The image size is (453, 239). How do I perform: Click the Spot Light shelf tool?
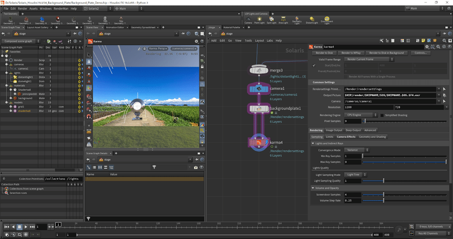click(x=272, y=19)
